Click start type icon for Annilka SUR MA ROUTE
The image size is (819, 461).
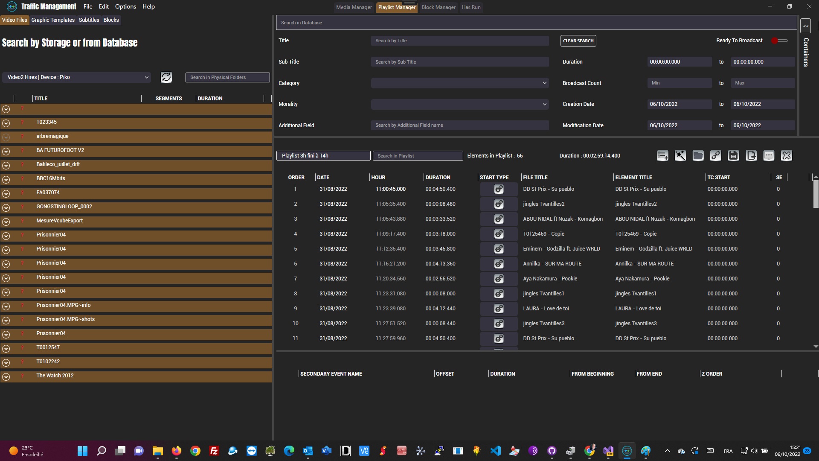coord(499,264)
